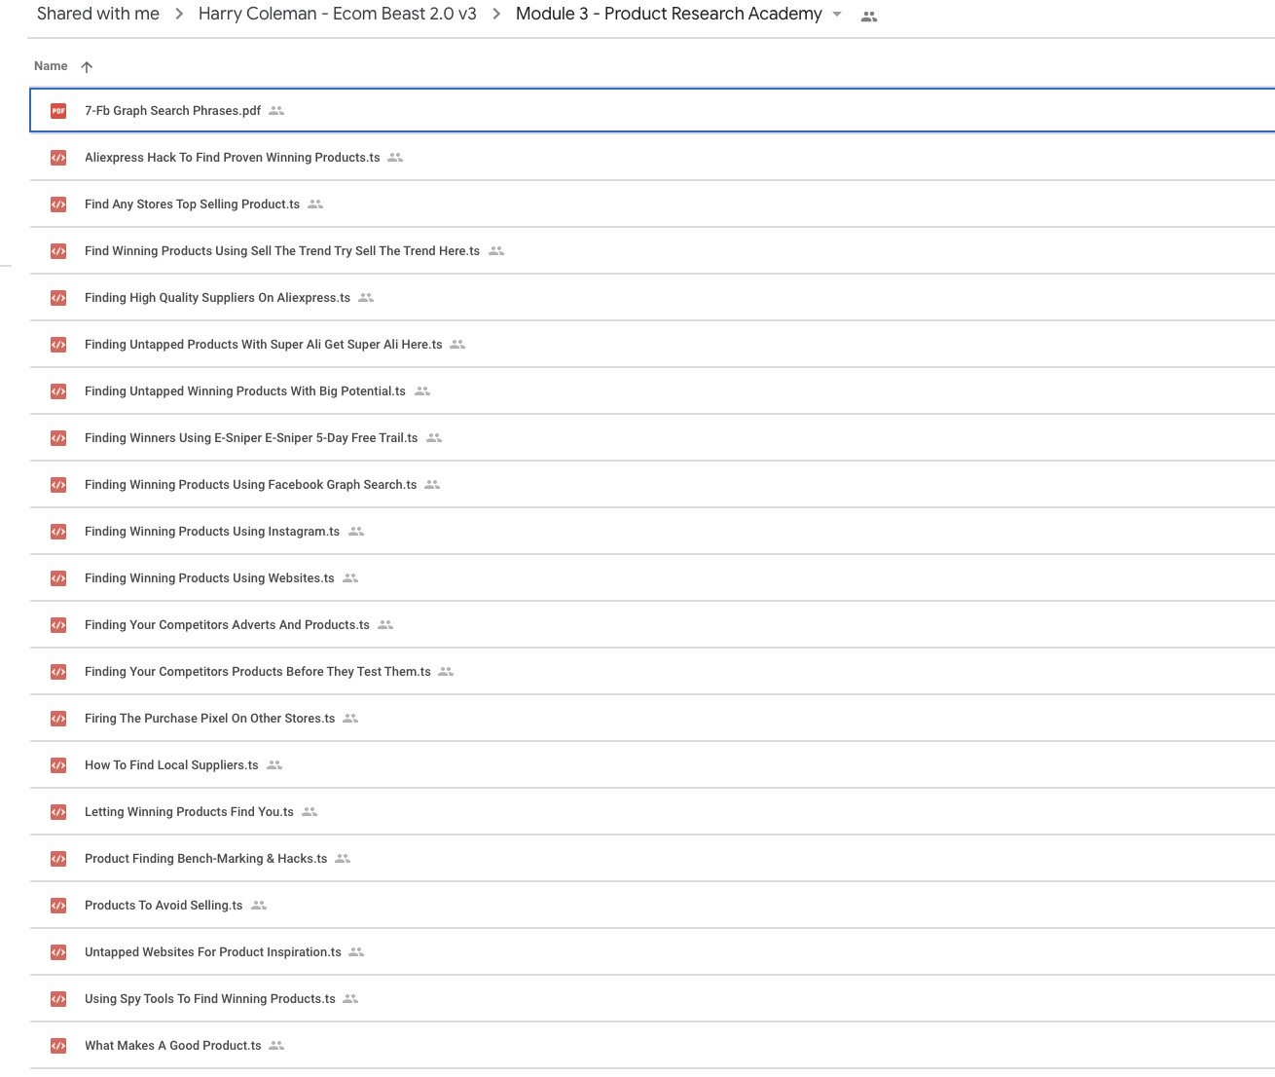Select Finding Winning Products Using Instagram.ts

(x=652, y=532)
